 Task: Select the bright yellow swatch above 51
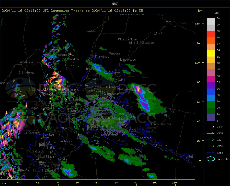point(211,53)
